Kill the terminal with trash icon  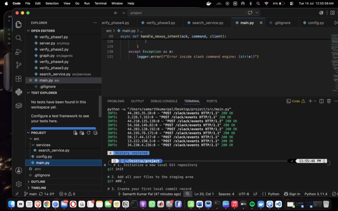click(329, 101)
